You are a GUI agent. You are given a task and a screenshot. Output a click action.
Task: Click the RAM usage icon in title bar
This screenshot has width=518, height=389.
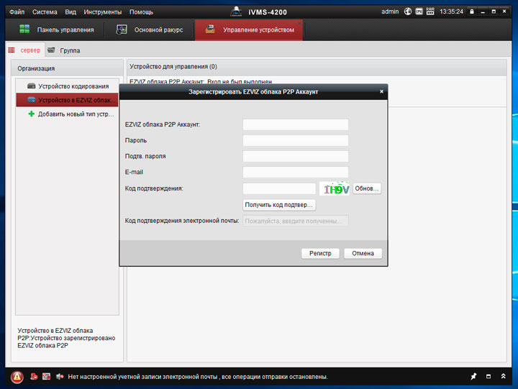(430, 12)
